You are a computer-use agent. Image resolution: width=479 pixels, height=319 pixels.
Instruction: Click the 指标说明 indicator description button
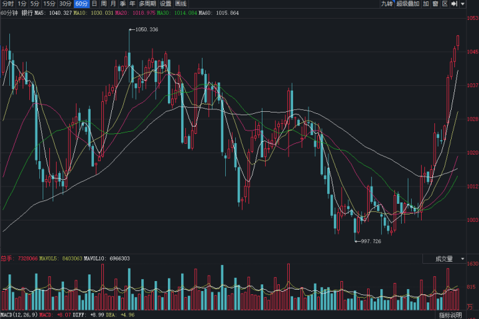[x=450, y=314]
